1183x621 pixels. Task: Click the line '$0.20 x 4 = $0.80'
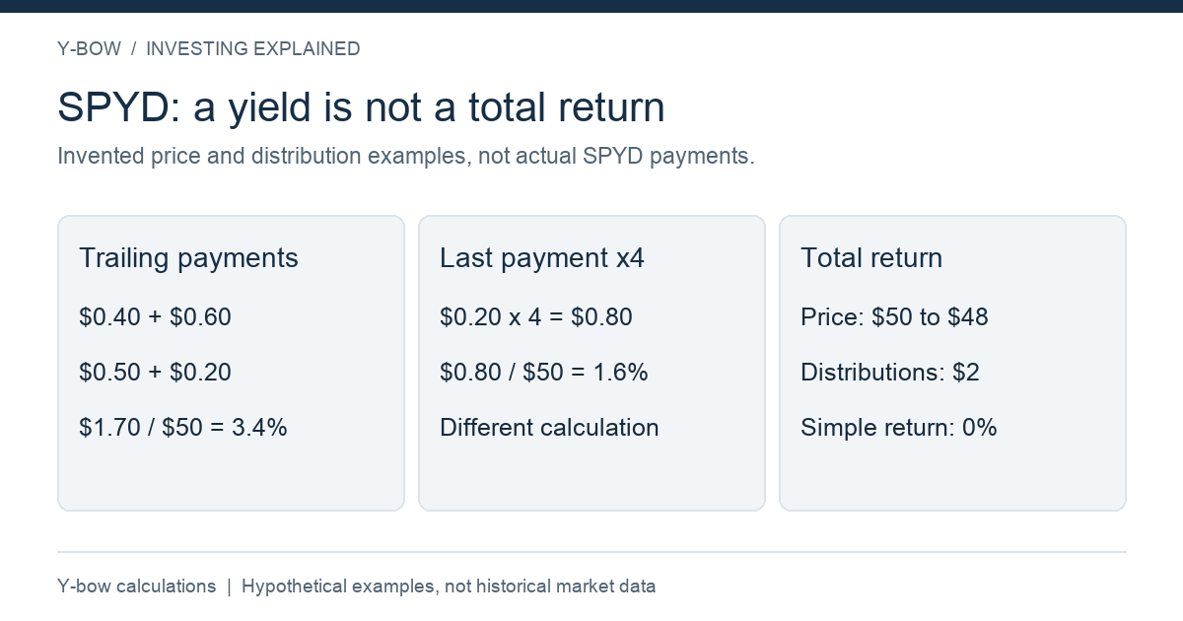[x=536, y=317]
